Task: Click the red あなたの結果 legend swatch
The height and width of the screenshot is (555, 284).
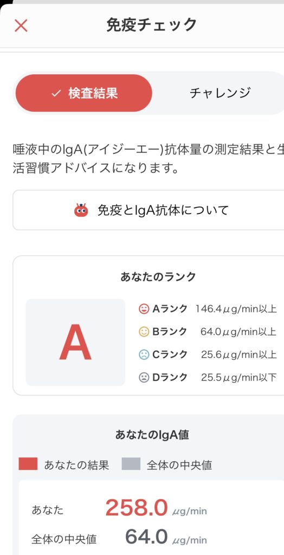Action: (x=28, y=464)
